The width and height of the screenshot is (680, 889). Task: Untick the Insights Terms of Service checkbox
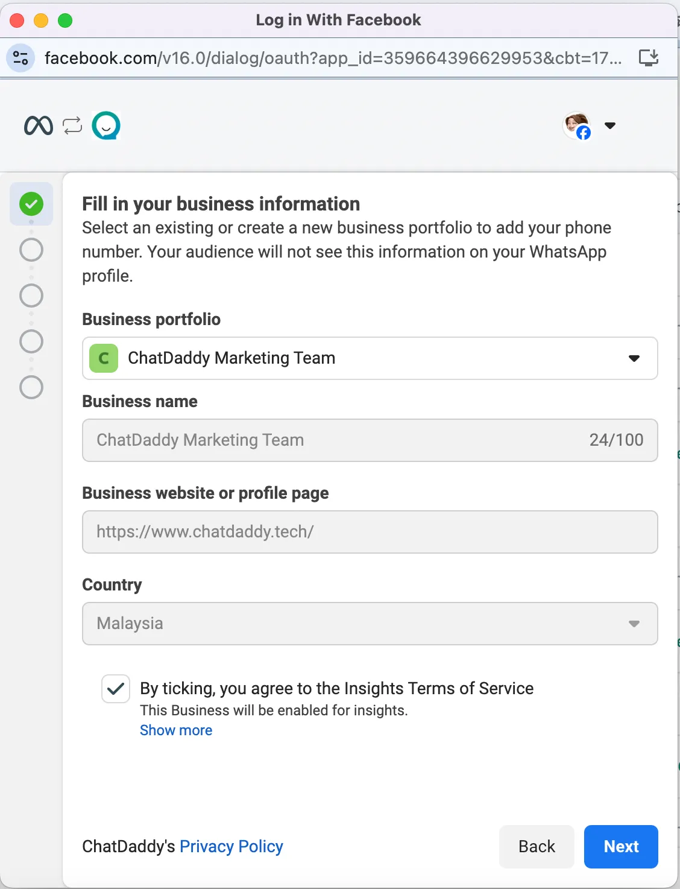tap(116, 689)
